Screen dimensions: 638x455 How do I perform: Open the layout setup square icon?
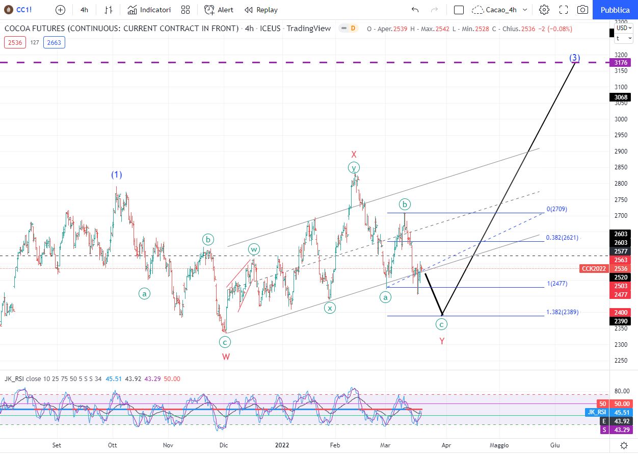pyautogui.click(x=459, y=10)
